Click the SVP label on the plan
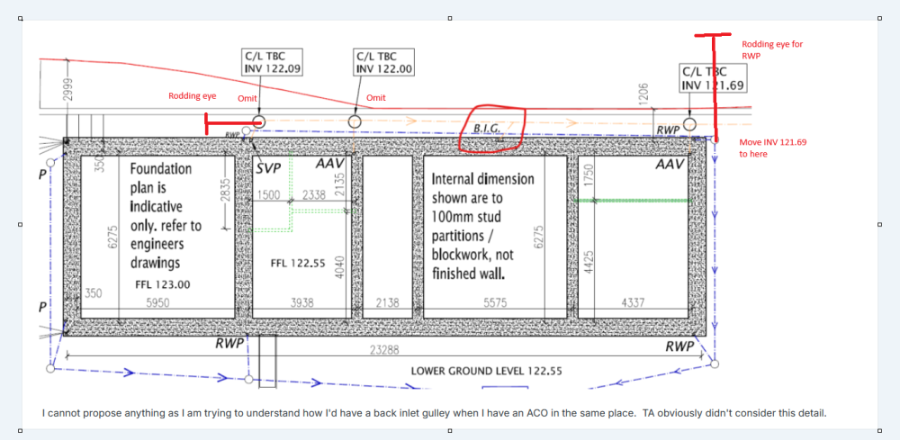 tap(270, 168)
